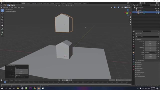Switch to Solid viewport shading
Image resolution: width=160 pixels, height=90 pixels.
click(126, 7)
